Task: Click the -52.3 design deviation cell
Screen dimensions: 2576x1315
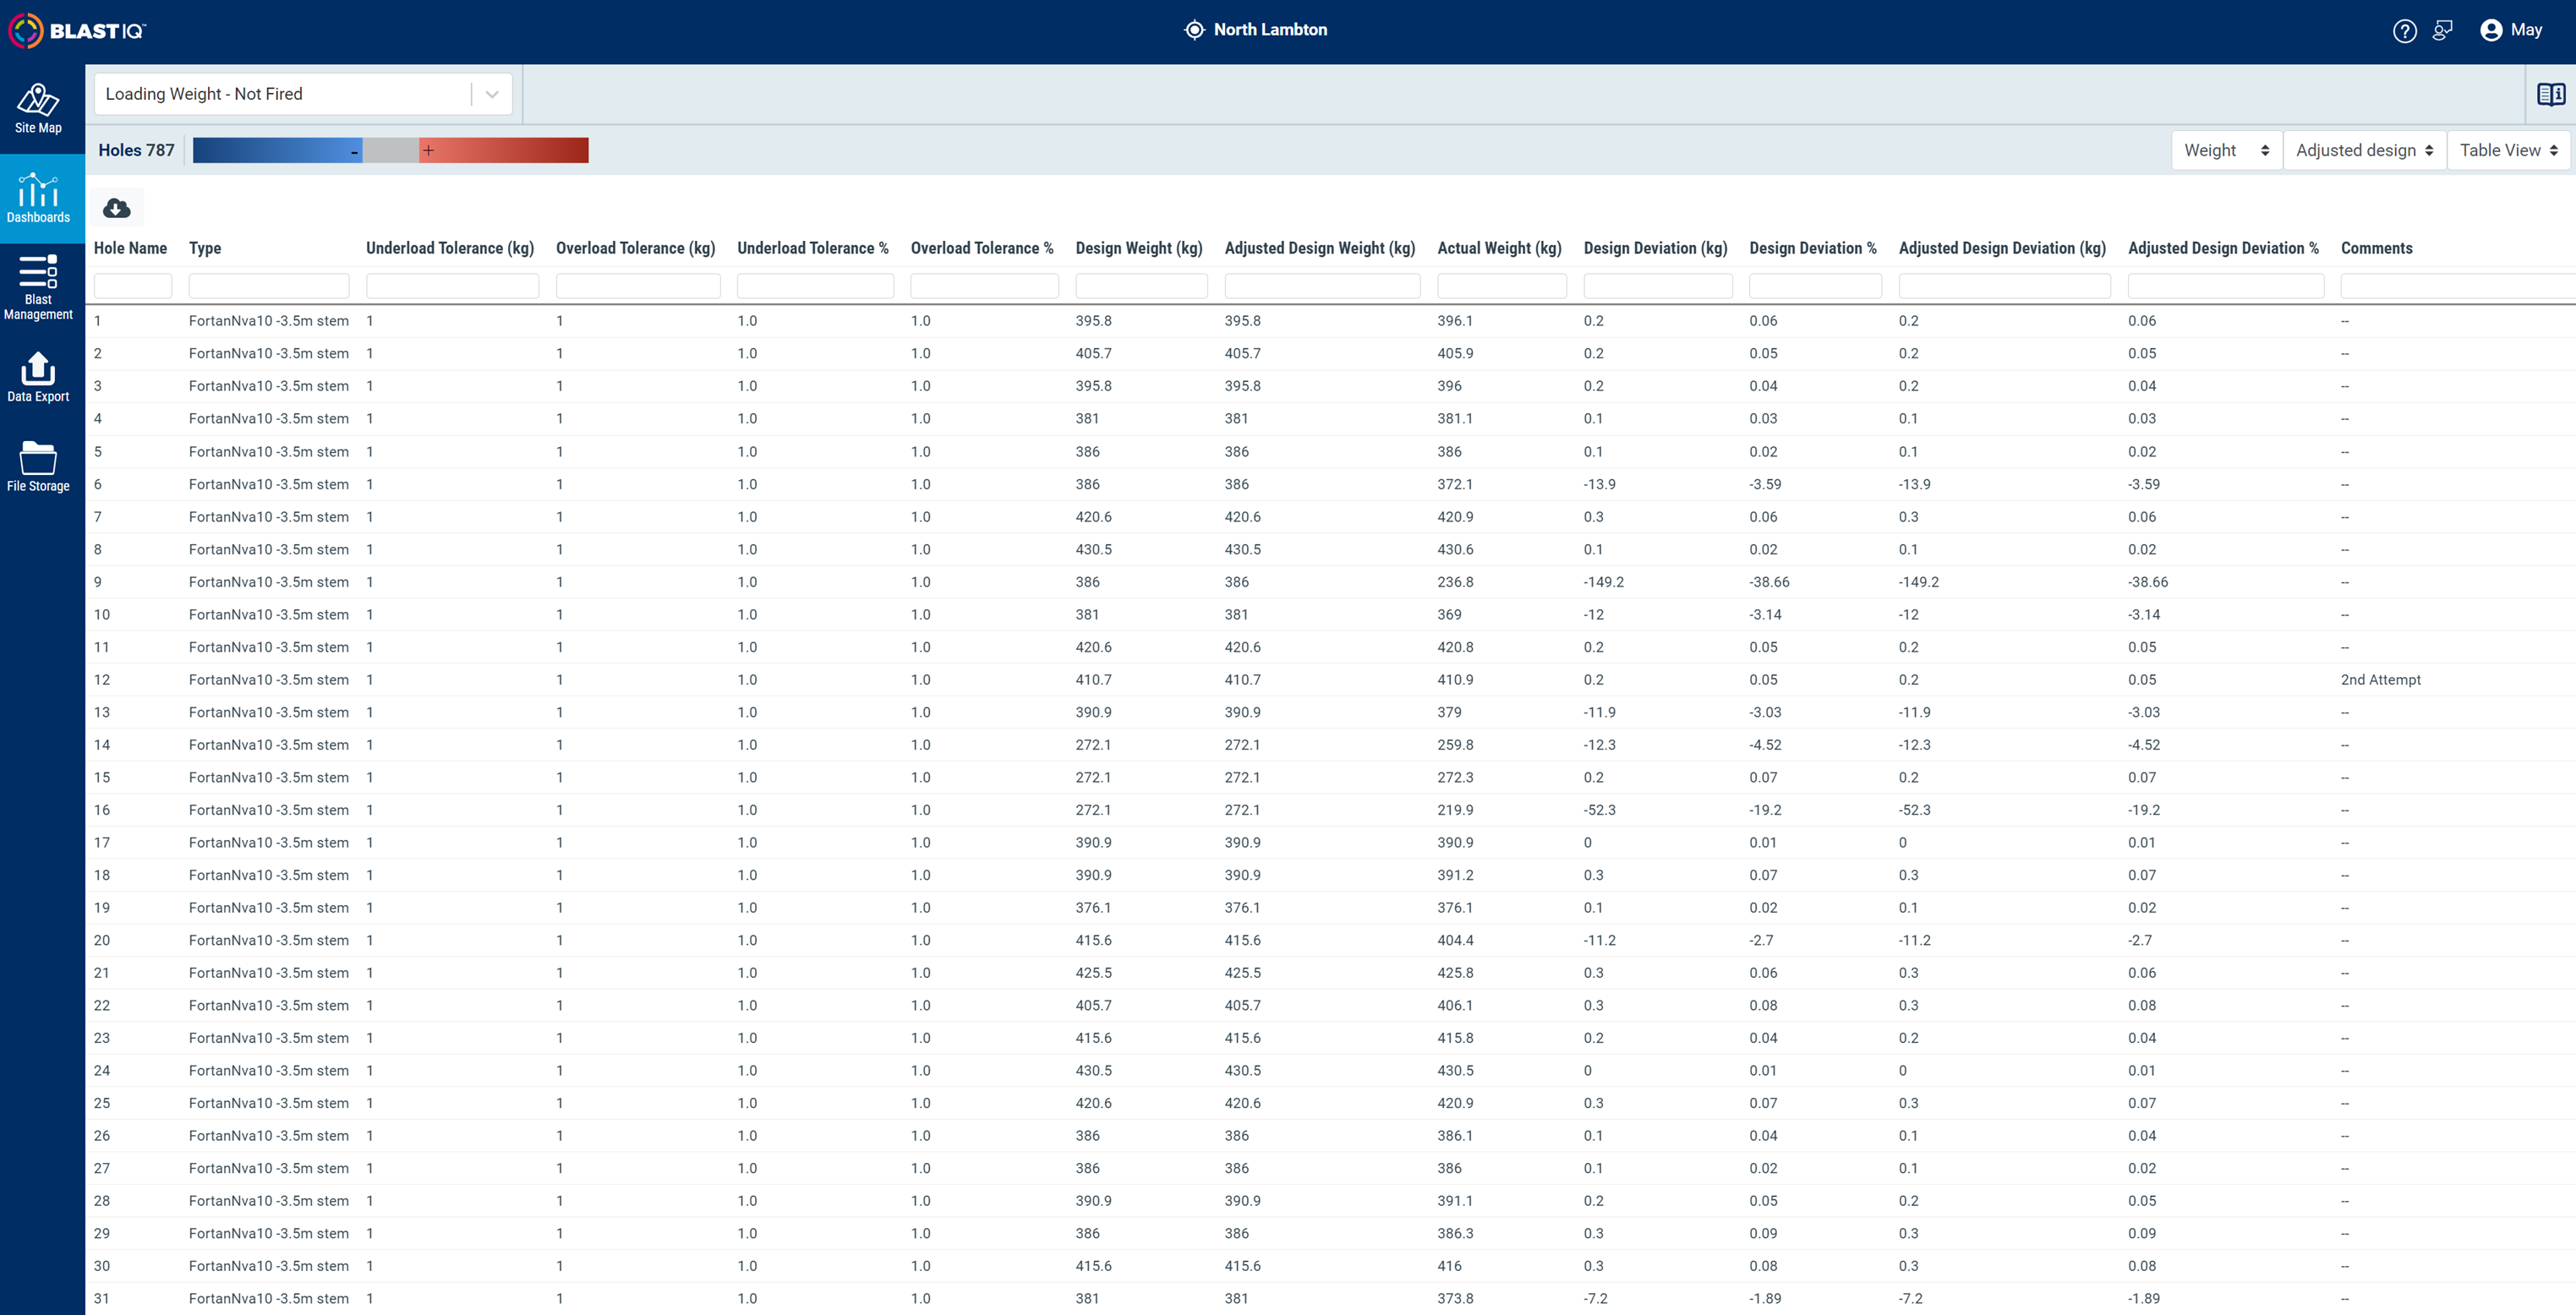Action: click(1599, 810)
